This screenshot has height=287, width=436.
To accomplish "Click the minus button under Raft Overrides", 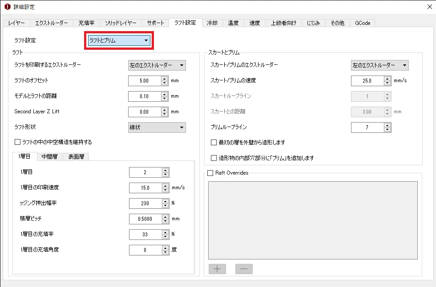I will (x=244, y=269).
